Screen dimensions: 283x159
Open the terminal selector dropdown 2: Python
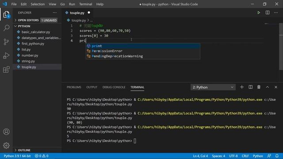(x=213, y=87)
